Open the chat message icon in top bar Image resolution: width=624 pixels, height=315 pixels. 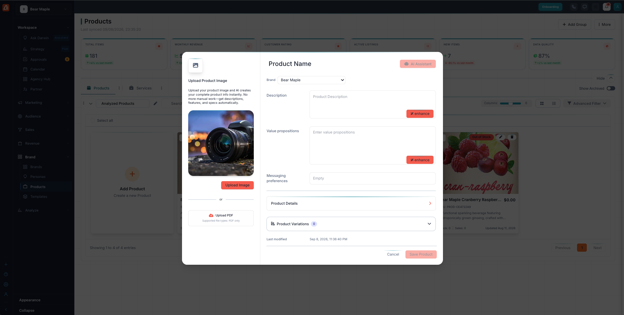coord(585,7)
